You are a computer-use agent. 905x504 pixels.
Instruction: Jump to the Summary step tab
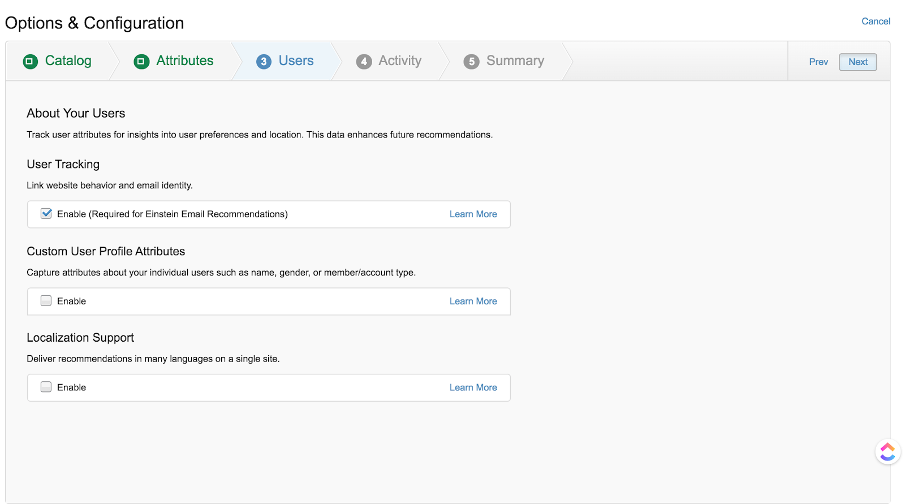(515, 61)
